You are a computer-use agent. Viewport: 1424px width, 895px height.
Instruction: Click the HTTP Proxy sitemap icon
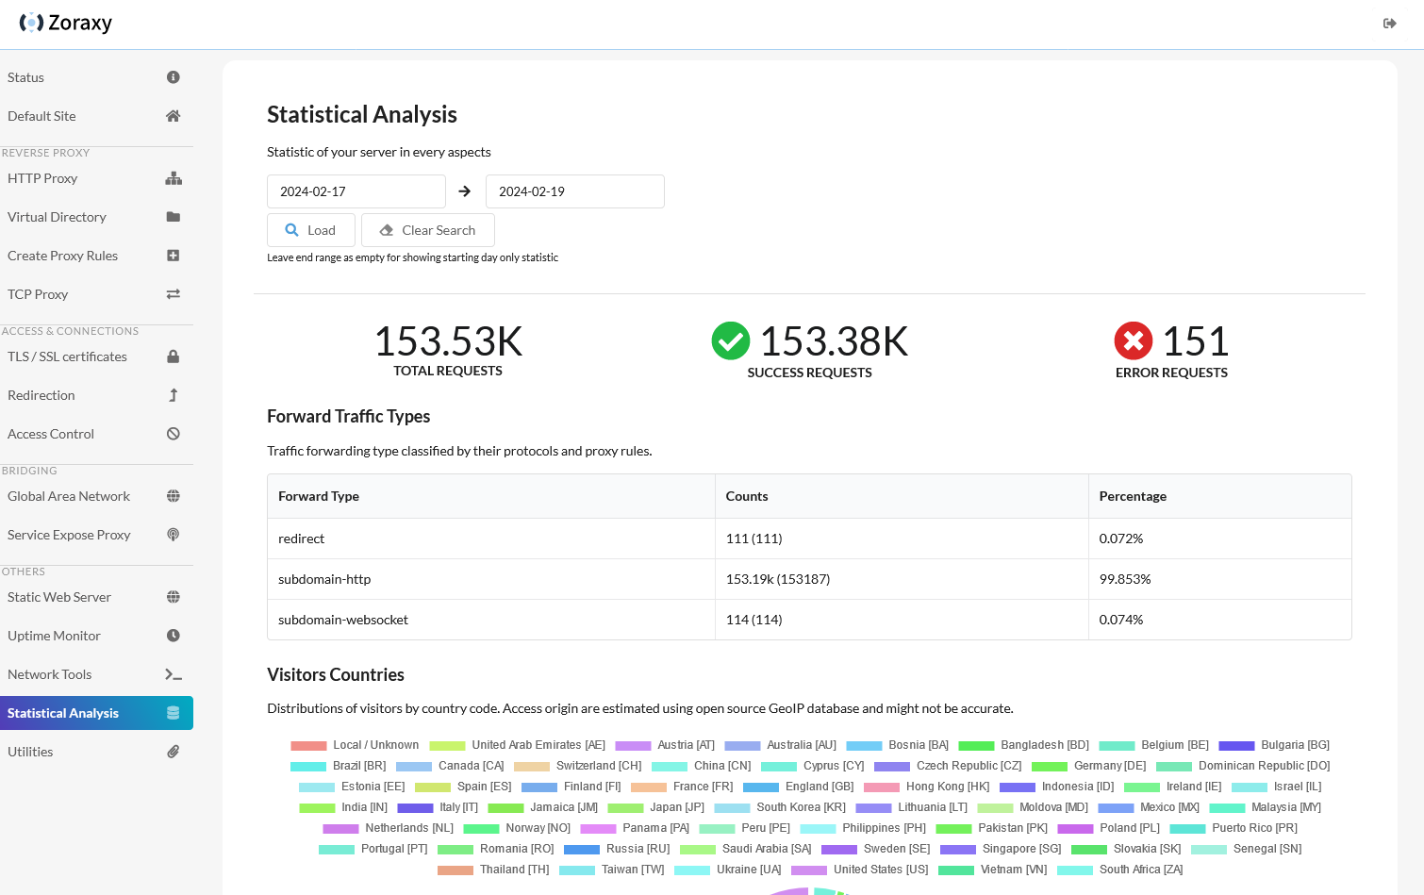coord(173,177)
